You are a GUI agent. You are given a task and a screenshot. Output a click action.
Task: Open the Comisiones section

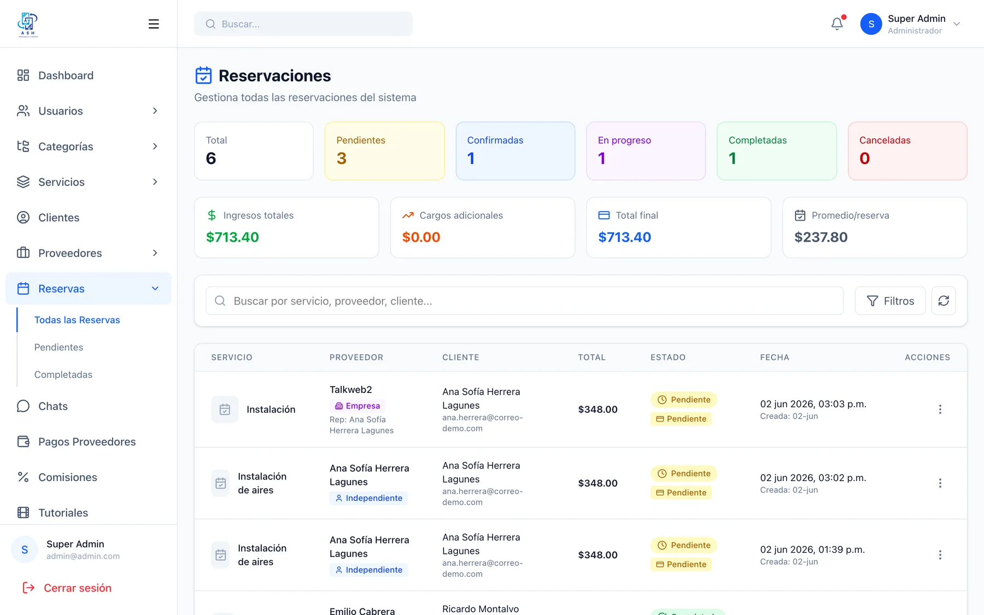pos(89,477)
